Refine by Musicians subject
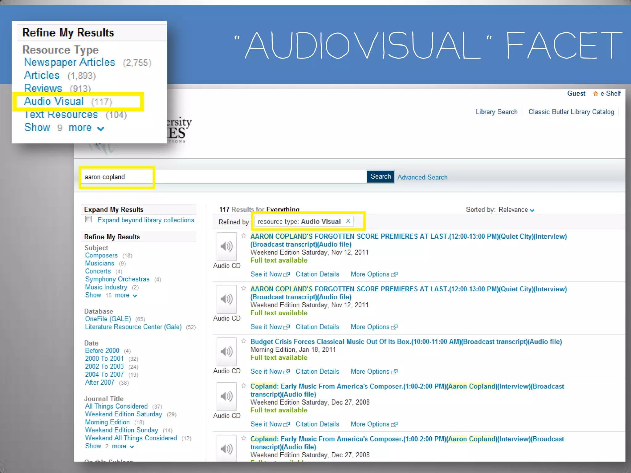 pyautogui.click(x=100, y=264)
